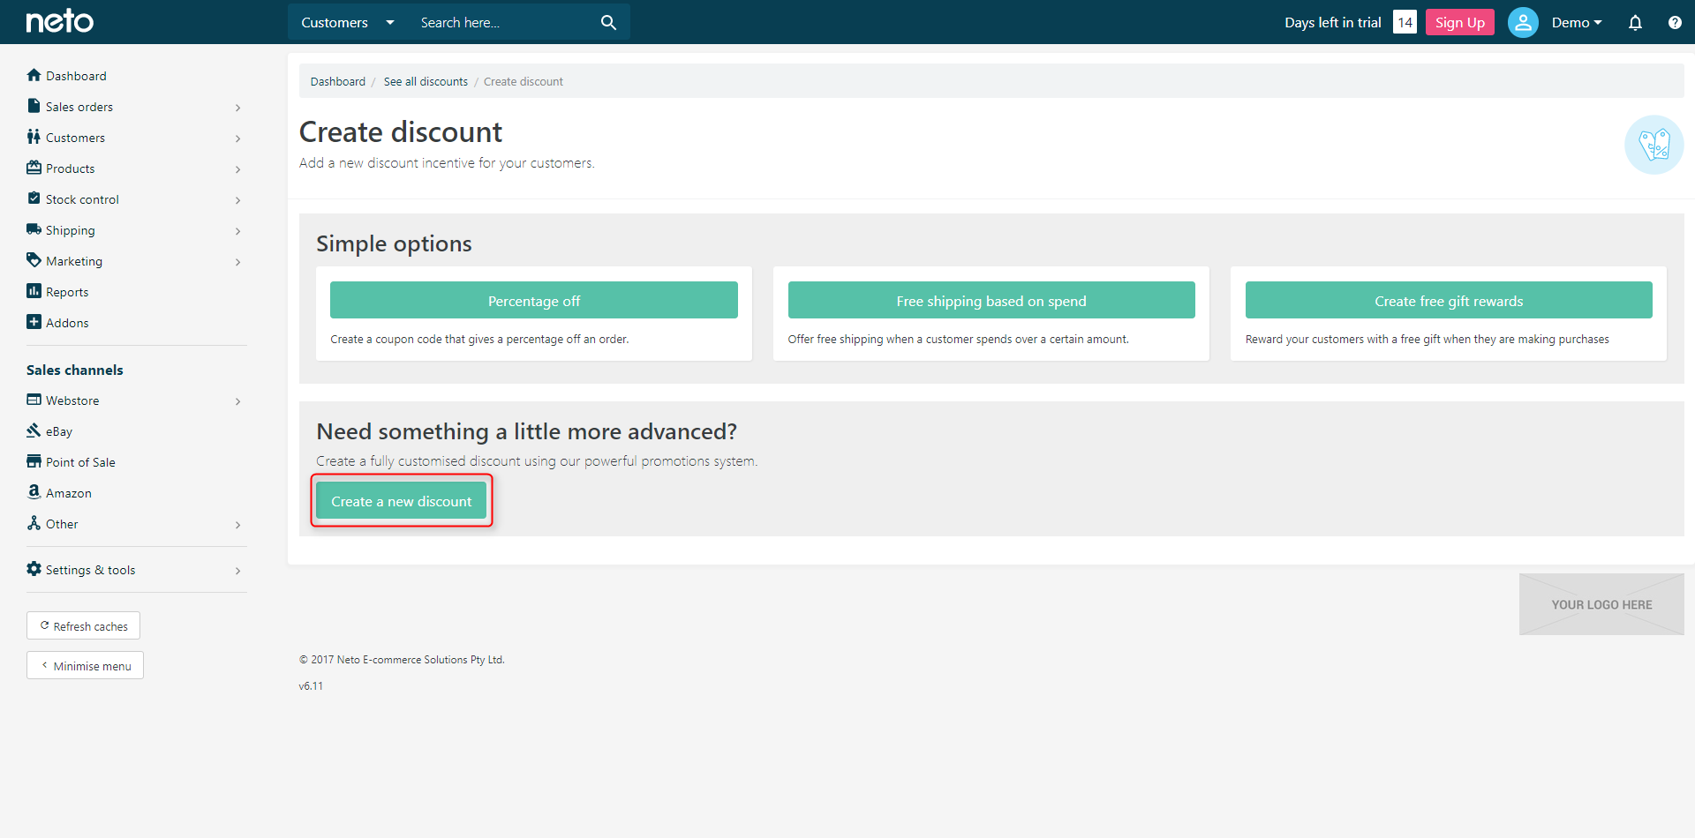The width and height of the screenshot is (1695, 838).
Task: Expand Customers submenu chevron in sidebar
Action: 237,138
